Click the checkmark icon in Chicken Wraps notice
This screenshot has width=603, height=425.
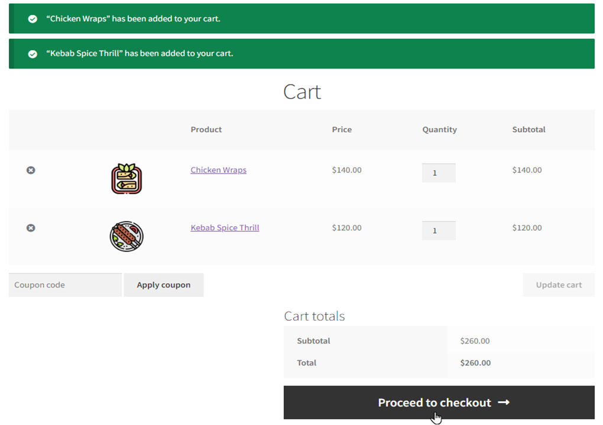33,19
